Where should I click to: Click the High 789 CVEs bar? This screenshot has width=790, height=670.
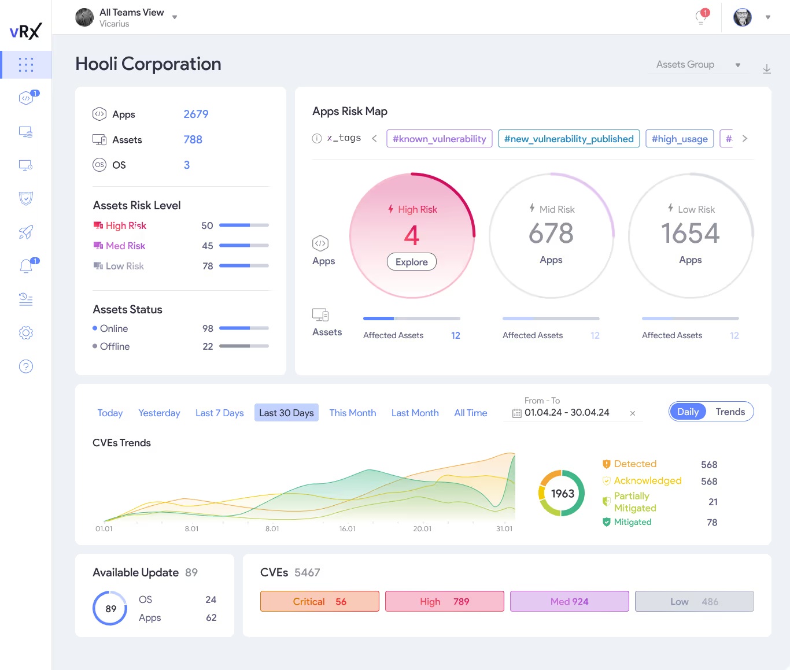(445, 601)
